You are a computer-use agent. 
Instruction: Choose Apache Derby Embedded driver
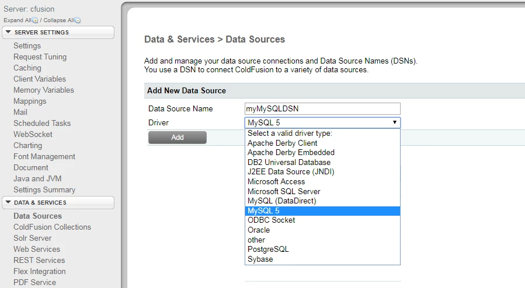point(322,152)
